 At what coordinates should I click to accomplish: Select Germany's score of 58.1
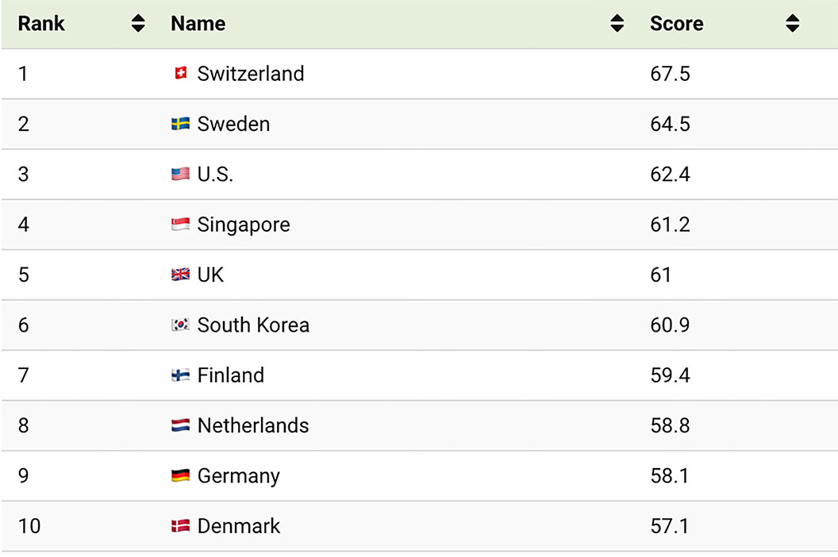670,476
